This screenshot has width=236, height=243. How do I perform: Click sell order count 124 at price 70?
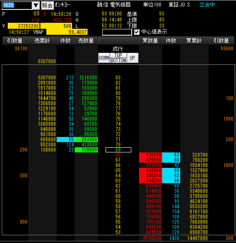point(70,145)
